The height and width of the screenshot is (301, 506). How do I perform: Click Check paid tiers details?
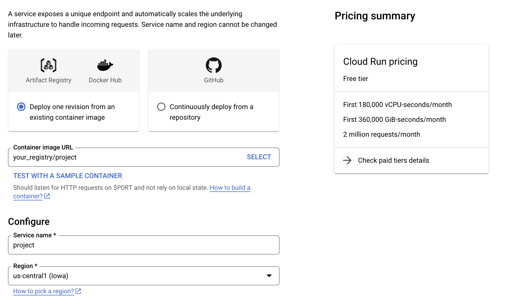[394, 160]
